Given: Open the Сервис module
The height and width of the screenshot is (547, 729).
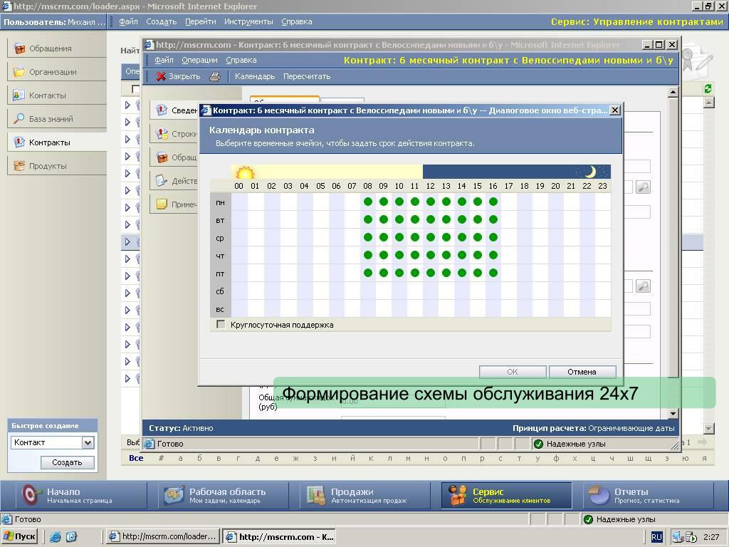Looking at the screenshot, I should coord(506,496).
